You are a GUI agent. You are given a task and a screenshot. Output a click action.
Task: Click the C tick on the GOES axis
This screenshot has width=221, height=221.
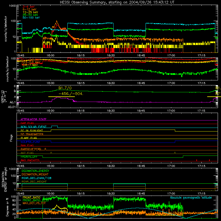[x=15, y=86]
